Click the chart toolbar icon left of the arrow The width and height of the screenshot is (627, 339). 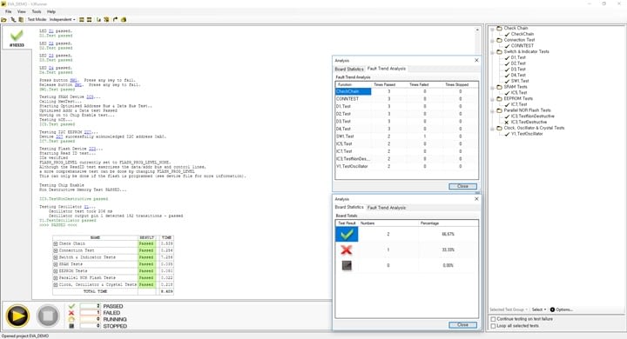pos(98,20)
